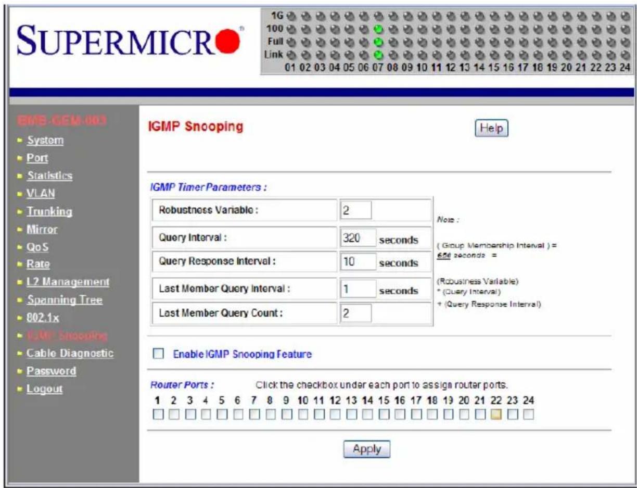Click the Last Member Query Count field
This screenshot has height=488, width=637.
click(356, 313)
